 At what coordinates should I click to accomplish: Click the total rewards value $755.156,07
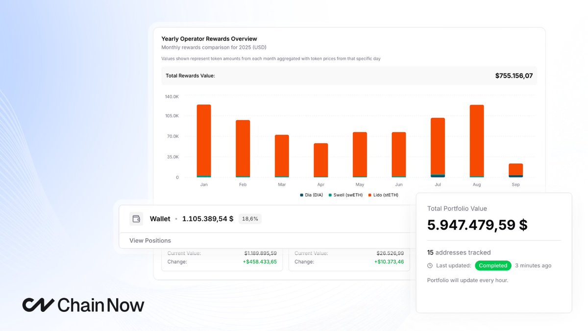point(514,76)
